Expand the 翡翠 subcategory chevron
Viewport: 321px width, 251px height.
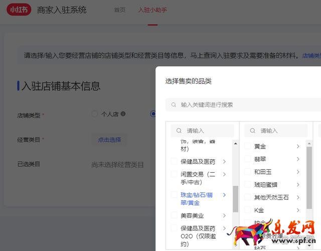coord(298,159)
